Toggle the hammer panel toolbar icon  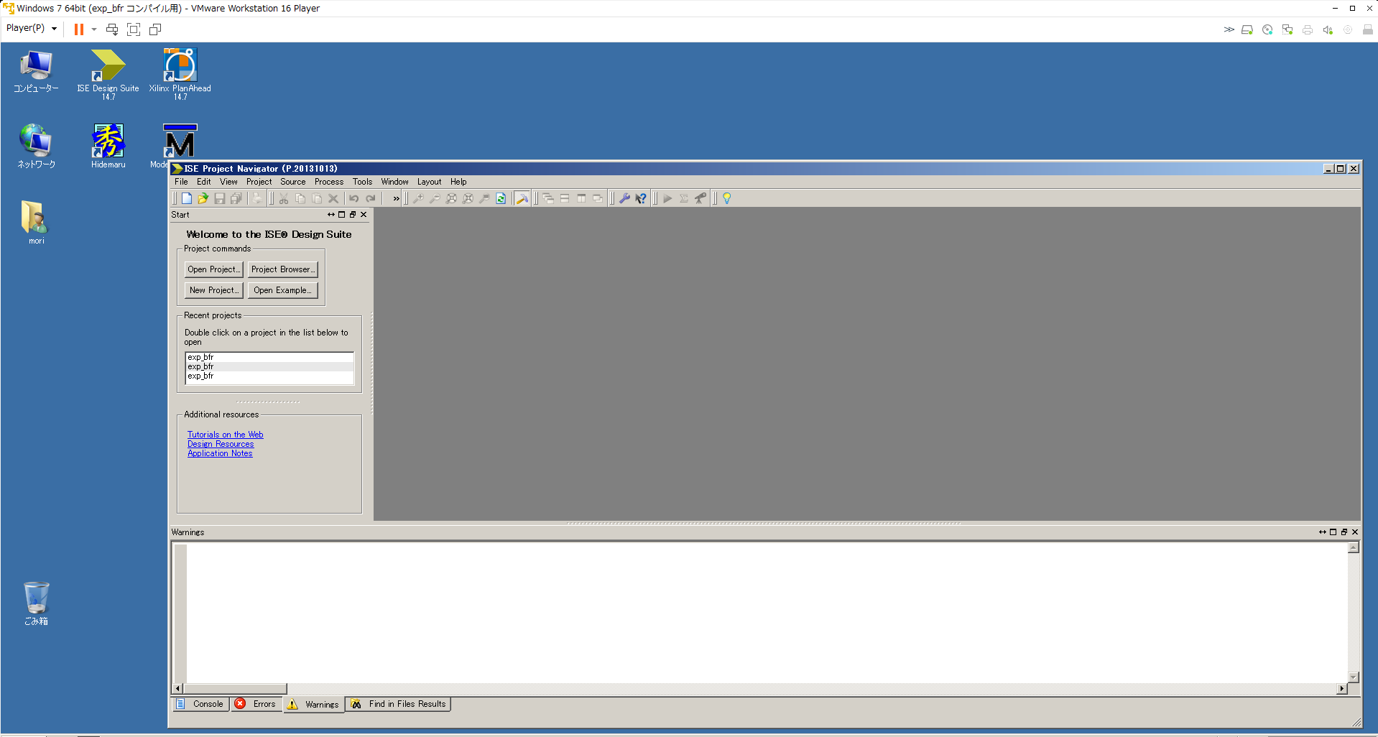522,198
